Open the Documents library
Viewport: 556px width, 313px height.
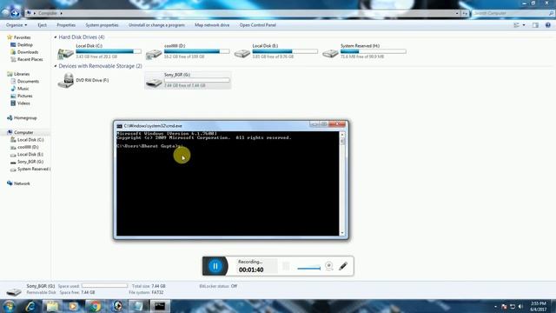[28, 81]
